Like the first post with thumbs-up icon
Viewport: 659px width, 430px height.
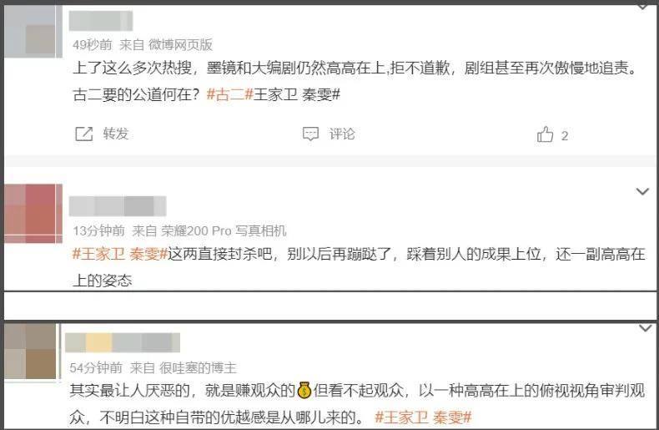click(545, 134)
